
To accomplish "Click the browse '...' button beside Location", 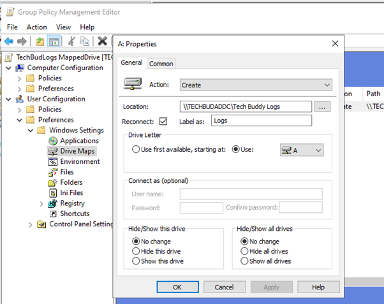I will [x=323, y=107].
